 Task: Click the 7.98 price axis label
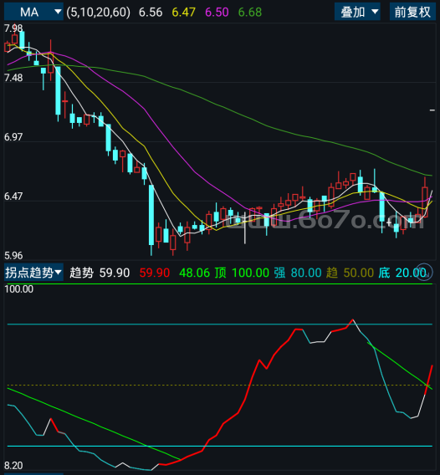pyautogui.click(x=13, y=28)
